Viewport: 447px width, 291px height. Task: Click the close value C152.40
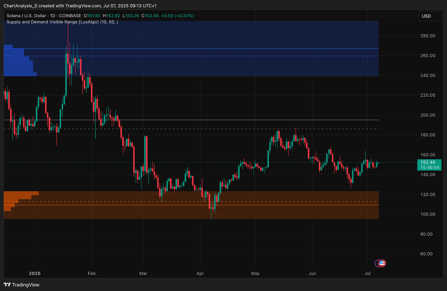pyautogui.click(x=150, y=16)
